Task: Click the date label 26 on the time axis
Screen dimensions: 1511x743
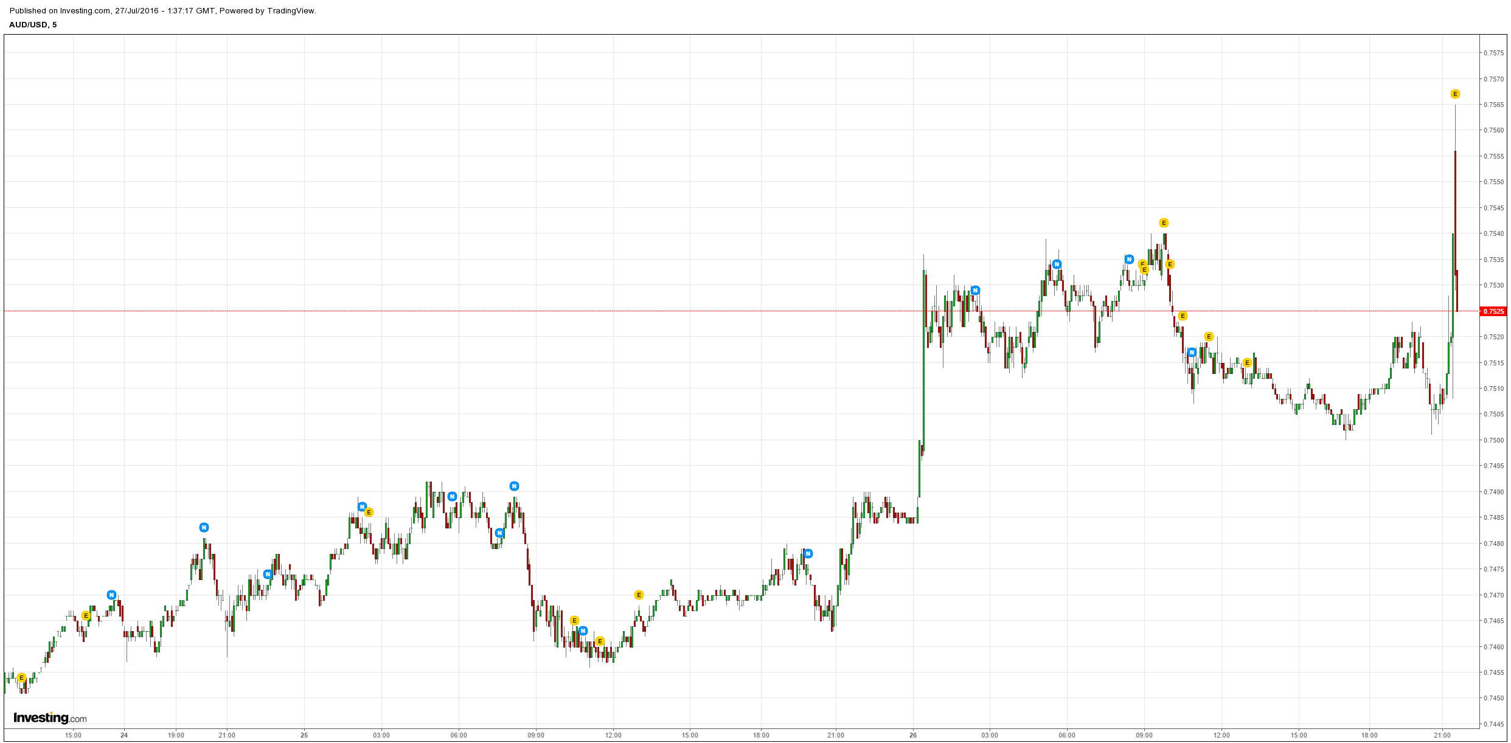Action: coord(913,735)
